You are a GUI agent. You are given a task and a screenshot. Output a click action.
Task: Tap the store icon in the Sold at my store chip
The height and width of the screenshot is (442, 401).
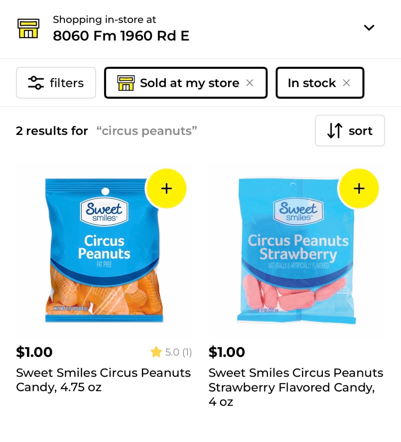(x=126, y=83)
